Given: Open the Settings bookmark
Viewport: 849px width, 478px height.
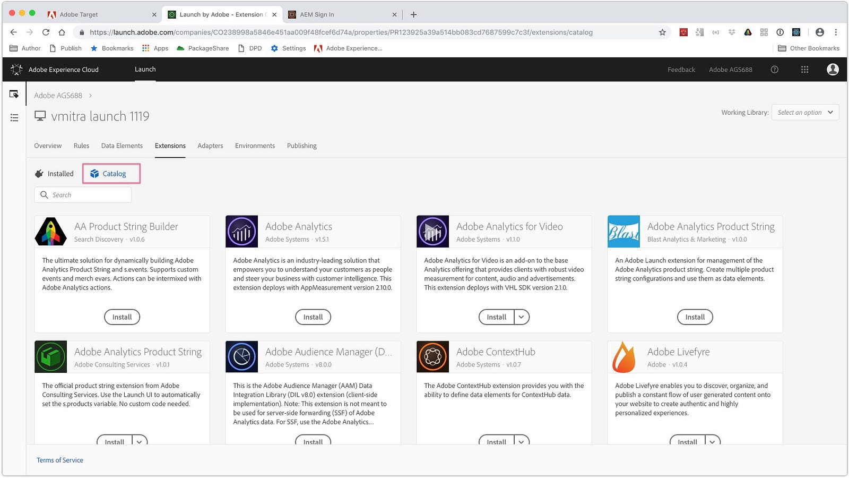Looking at the screenshot, I should coord(288,48).
